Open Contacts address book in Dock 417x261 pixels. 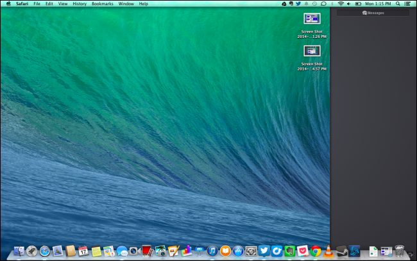71,251
